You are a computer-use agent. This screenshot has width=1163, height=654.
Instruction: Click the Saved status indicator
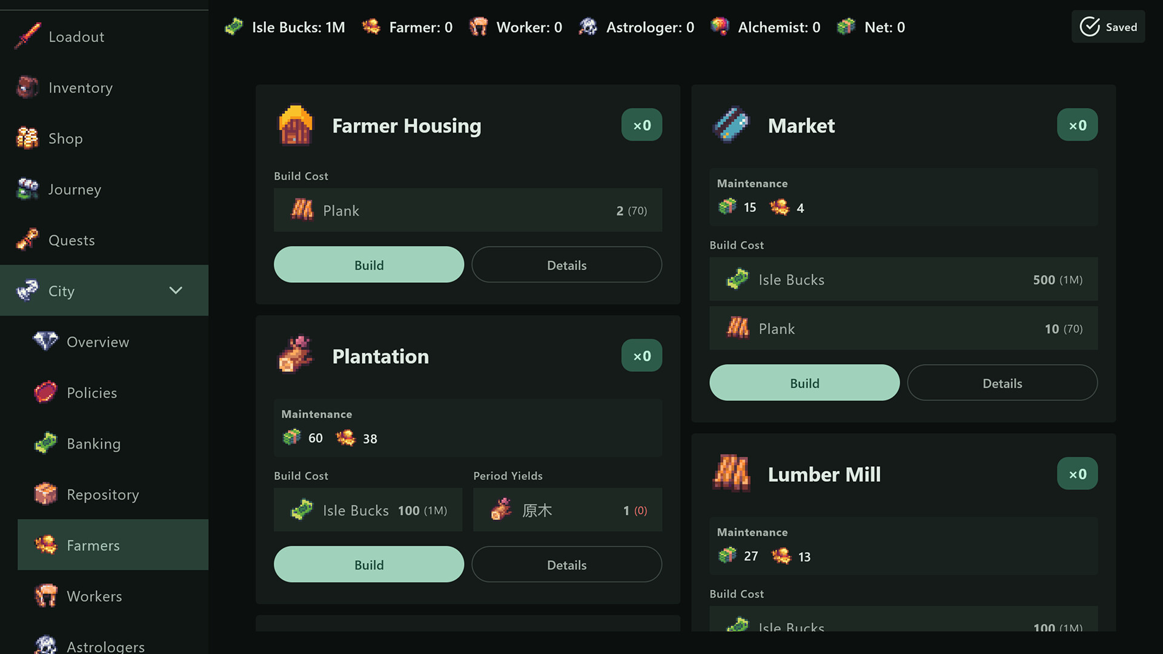pyautogui.click(x=1108, y=27)
